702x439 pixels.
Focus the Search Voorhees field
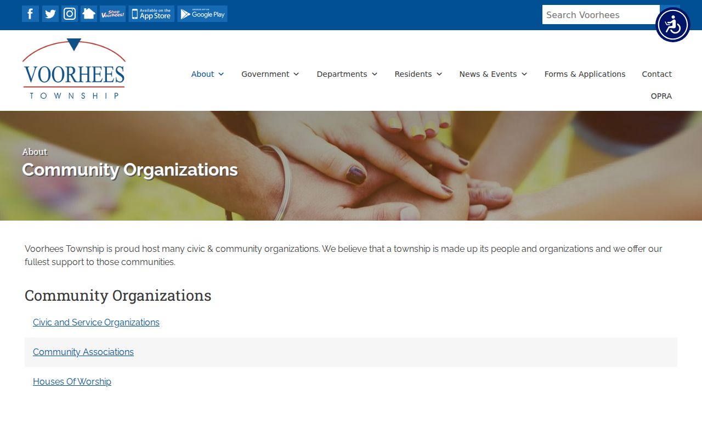tap(601, 15)
